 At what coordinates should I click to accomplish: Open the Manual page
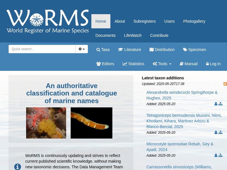click(x=189, y=64)
